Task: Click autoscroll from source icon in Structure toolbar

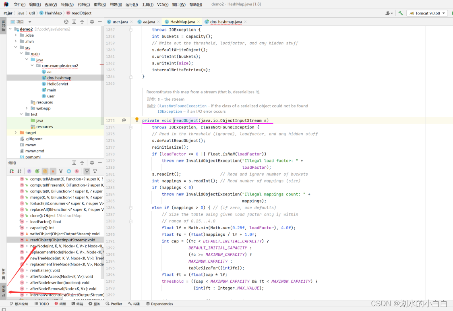Action: pyautogui.click(x=95, y=171)
